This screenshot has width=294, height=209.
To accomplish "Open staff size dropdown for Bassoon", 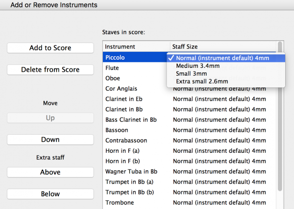I will tap(220, 130).
